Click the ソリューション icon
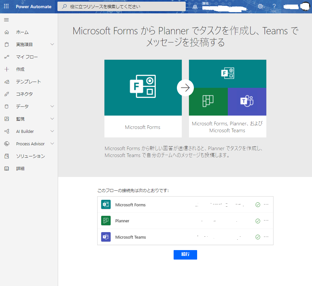Image resolution: width=312 pixels, height=286 pixels. (x=7, y=156)
